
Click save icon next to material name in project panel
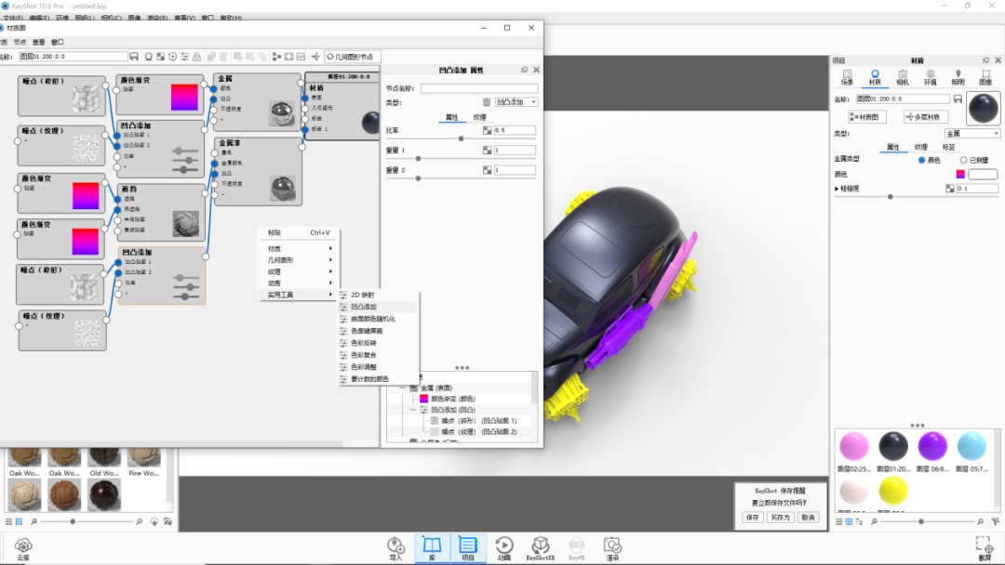pos(958,99)
